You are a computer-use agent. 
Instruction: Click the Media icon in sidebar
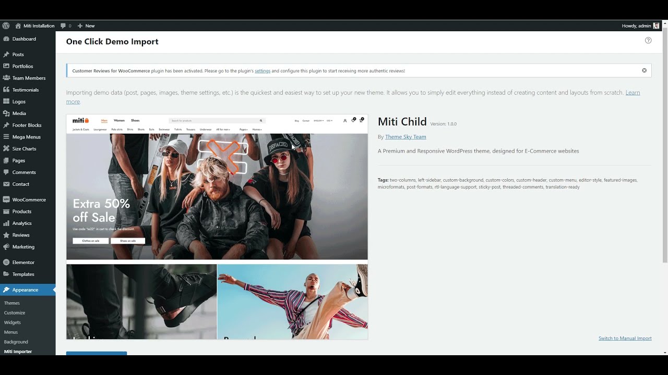pos(6,113)
